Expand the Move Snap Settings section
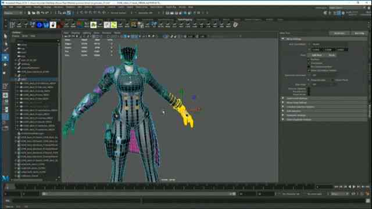Screen dimensions: 372x209 point(324,103)
